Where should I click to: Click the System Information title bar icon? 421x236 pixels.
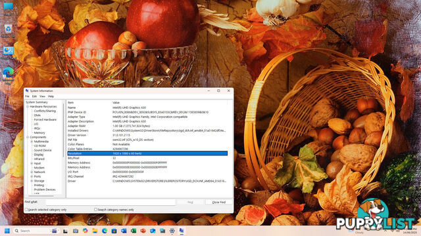tap(27, 91)
